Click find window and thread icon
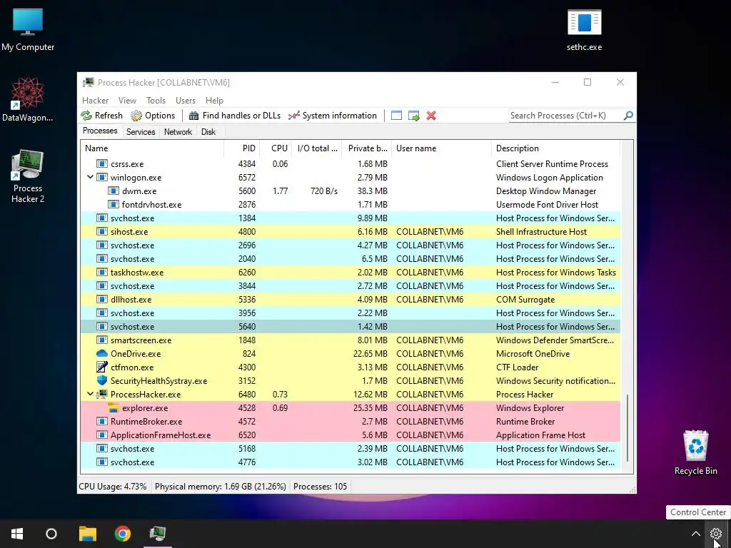This screenshot has height=548, width=731. 413,116
